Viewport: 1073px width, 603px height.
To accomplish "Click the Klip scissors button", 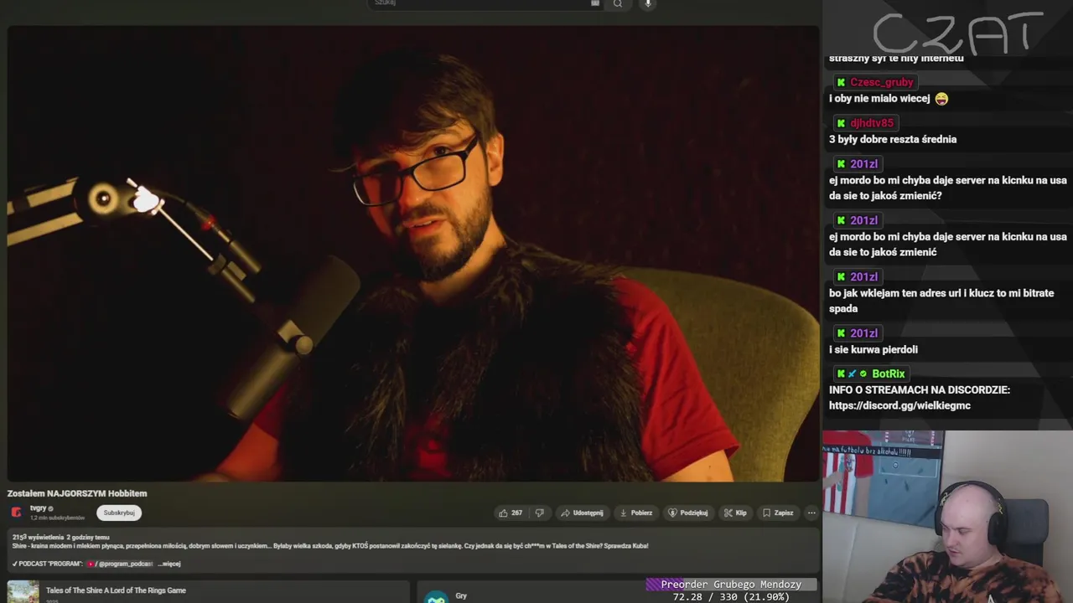I will click(x=735, y=513).
